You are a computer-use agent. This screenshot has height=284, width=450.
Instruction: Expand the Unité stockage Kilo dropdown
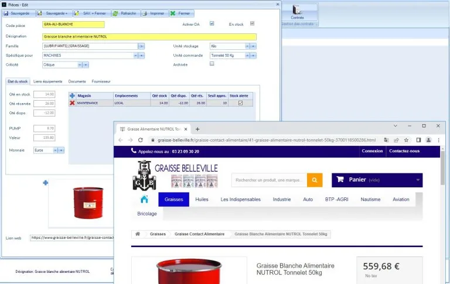[247, 46]
